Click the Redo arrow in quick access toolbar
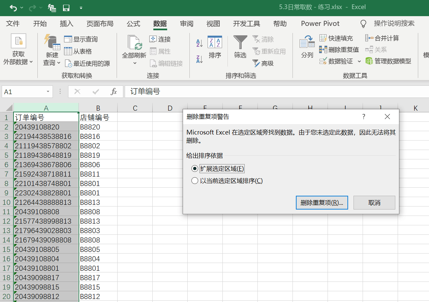This screenshot has height=302, width=429. click(32, 7)
